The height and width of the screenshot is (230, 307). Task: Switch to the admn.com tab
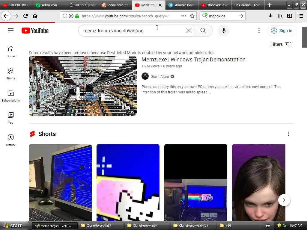pos(49,5)
